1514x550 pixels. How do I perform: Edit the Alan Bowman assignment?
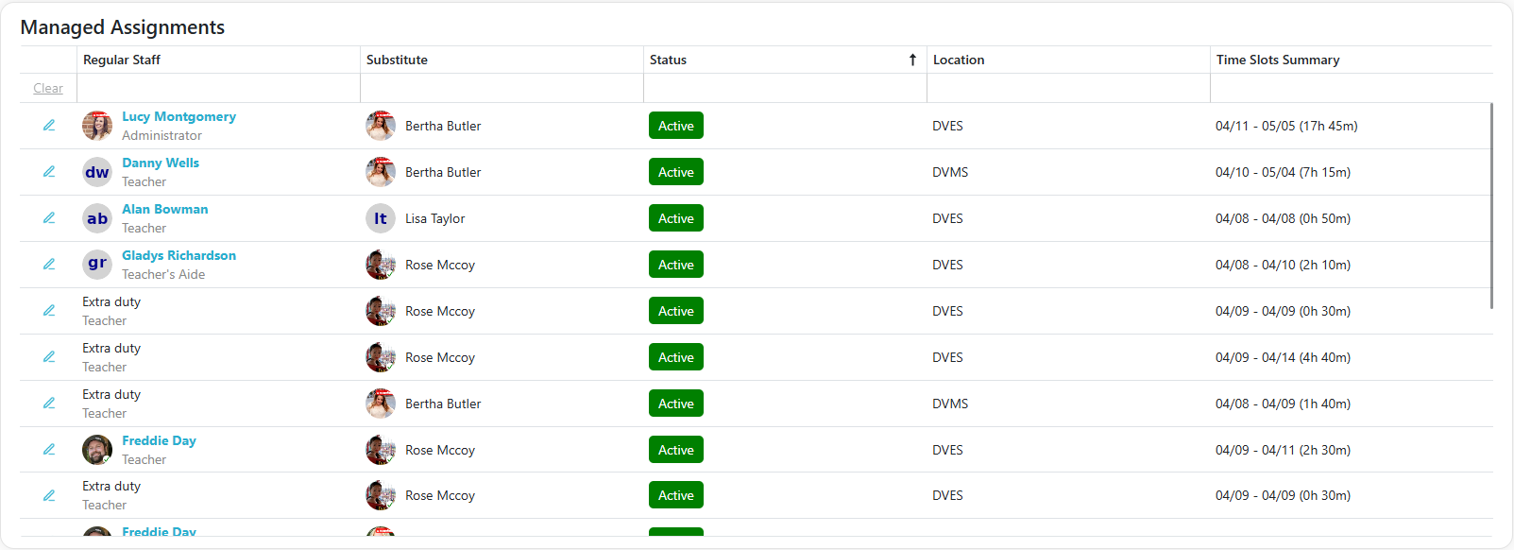coord(49,218)
